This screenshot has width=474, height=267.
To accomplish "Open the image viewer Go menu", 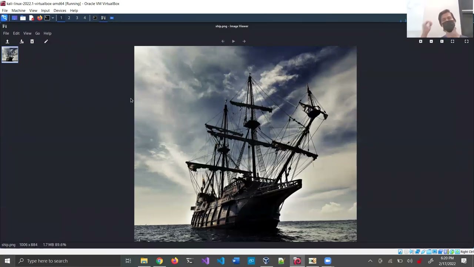I will 37,33.
